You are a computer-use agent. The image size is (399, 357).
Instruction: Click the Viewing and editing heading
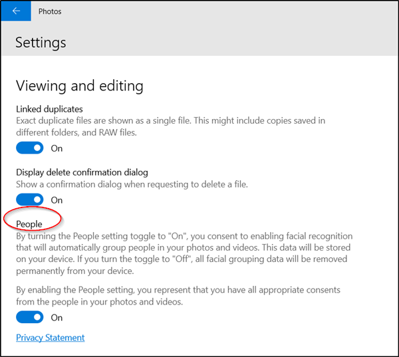(79, 86)
